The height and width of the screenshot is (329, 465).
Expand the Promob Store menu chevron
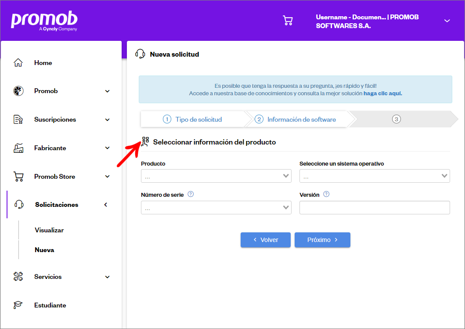(107, 176)
